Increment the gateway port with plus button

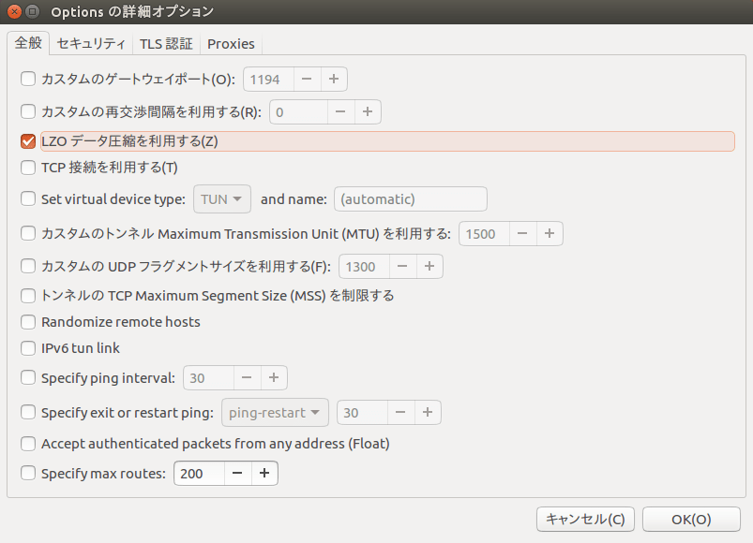(333, 79)
